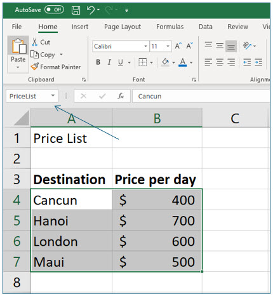Click Increase Indent icon
This screenshot has height=296, width=273.
click(x=258, y=62)
